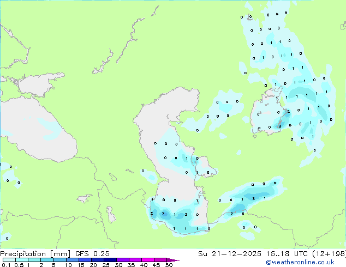This screenshot has height=267, width=346.
Task: Click the "30" legend scale label
Action: pyautogui.click(x=118, y=265)
